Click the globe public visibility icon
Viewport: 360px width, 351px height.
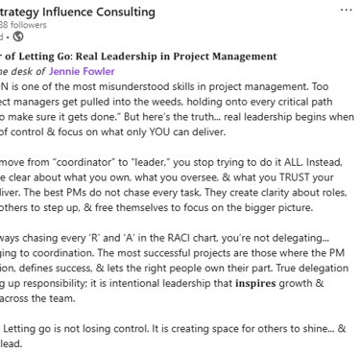pos(18,36)
